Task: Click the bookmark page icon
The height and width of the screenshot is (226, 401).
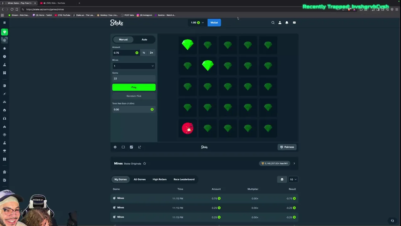Action: [x=17, y=9]
